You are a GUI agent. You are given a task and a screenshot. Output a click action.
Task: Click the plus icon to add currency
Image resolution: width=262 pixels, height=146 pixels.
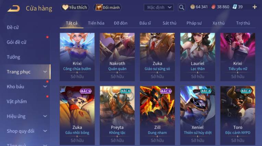[x=255, y=7]
